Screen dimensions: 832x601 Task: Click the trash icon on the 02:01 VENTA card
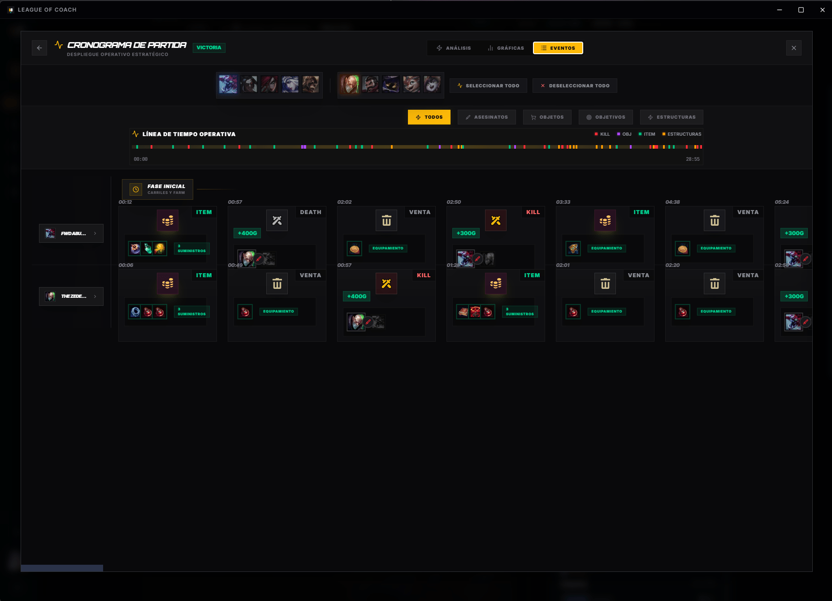(x=605, y=283)
